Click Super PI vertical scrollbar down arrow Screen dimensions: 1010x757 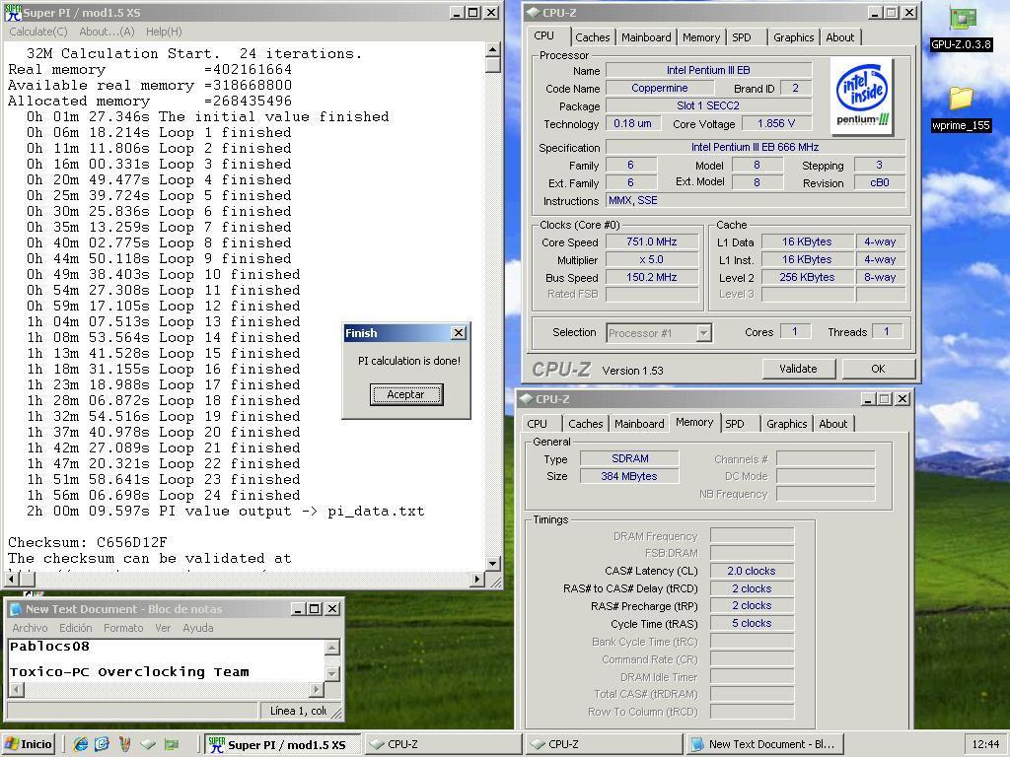pos(493,563)
